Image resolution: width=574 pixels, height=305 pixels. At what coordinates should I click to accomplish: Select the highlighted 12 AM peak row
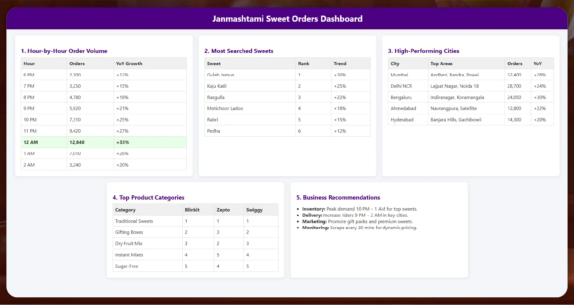pyautogui.click(x=104, y=142)
